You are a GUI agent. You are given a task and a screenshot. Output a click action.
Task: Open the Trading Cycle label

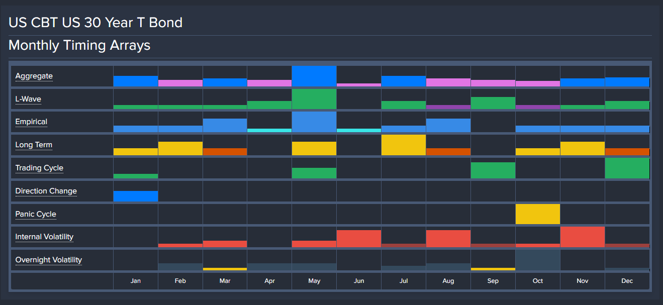click(x=39, y=168)
